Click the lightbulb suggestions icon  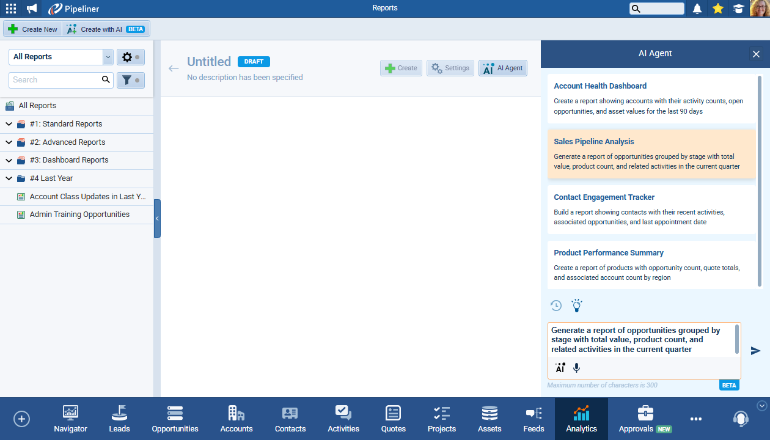click(576, 306)
